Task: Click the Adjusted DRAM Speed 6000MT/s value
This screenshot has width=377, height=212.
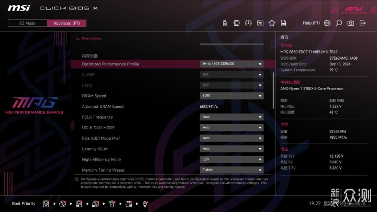Action: pyautogui.click(x=209, y=106)
